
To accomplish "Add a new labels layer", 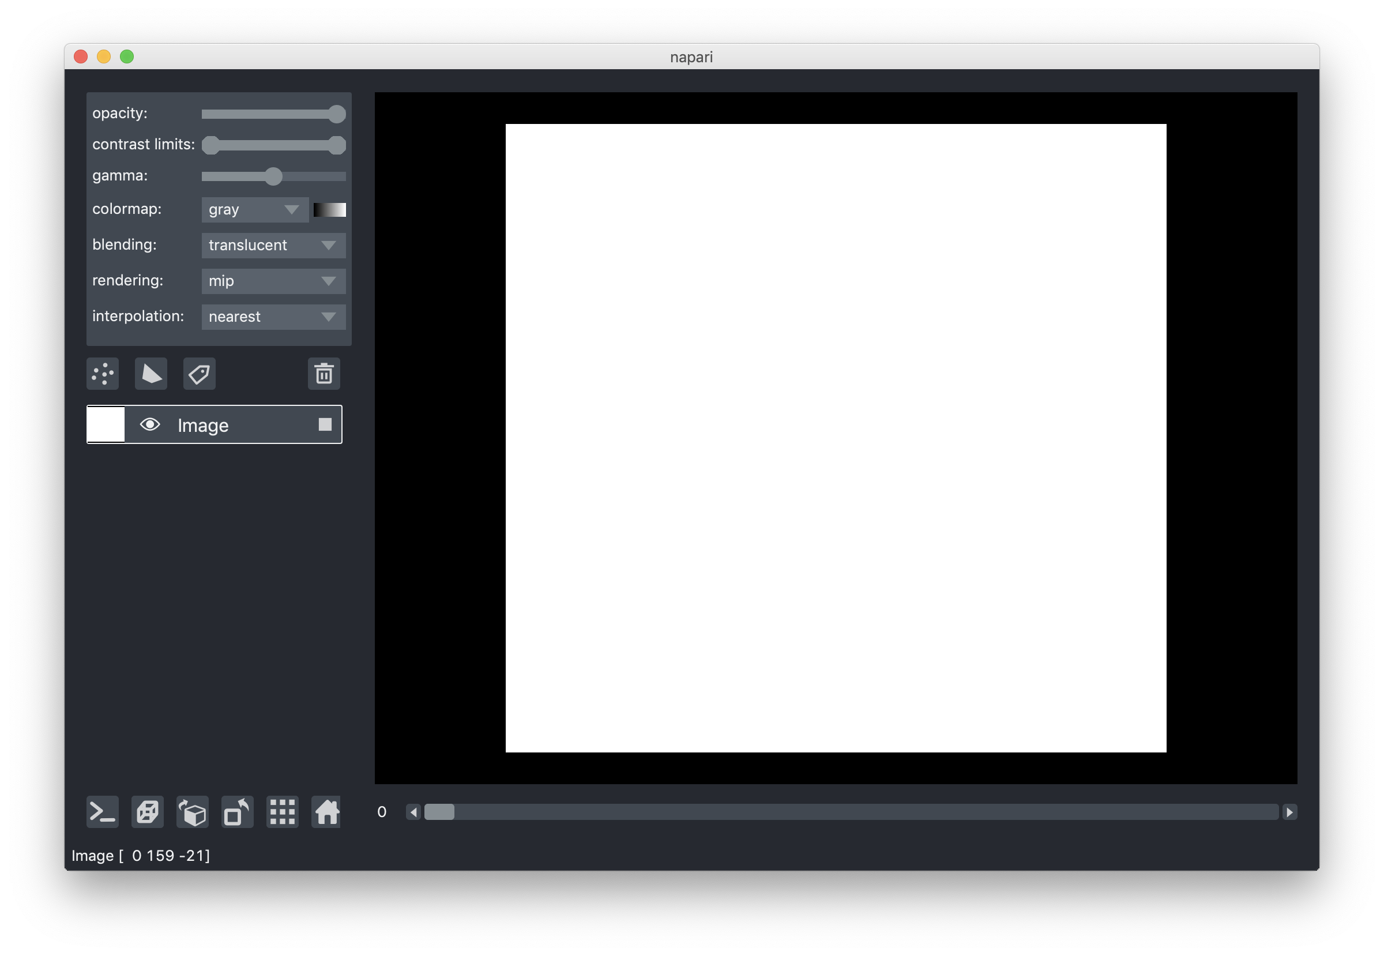I will (199, 374).
